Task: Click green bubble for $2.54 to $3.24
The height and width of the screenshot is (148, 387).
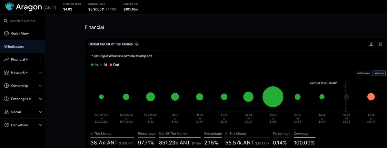Action: pyautogui.click(x=248, y=97)
